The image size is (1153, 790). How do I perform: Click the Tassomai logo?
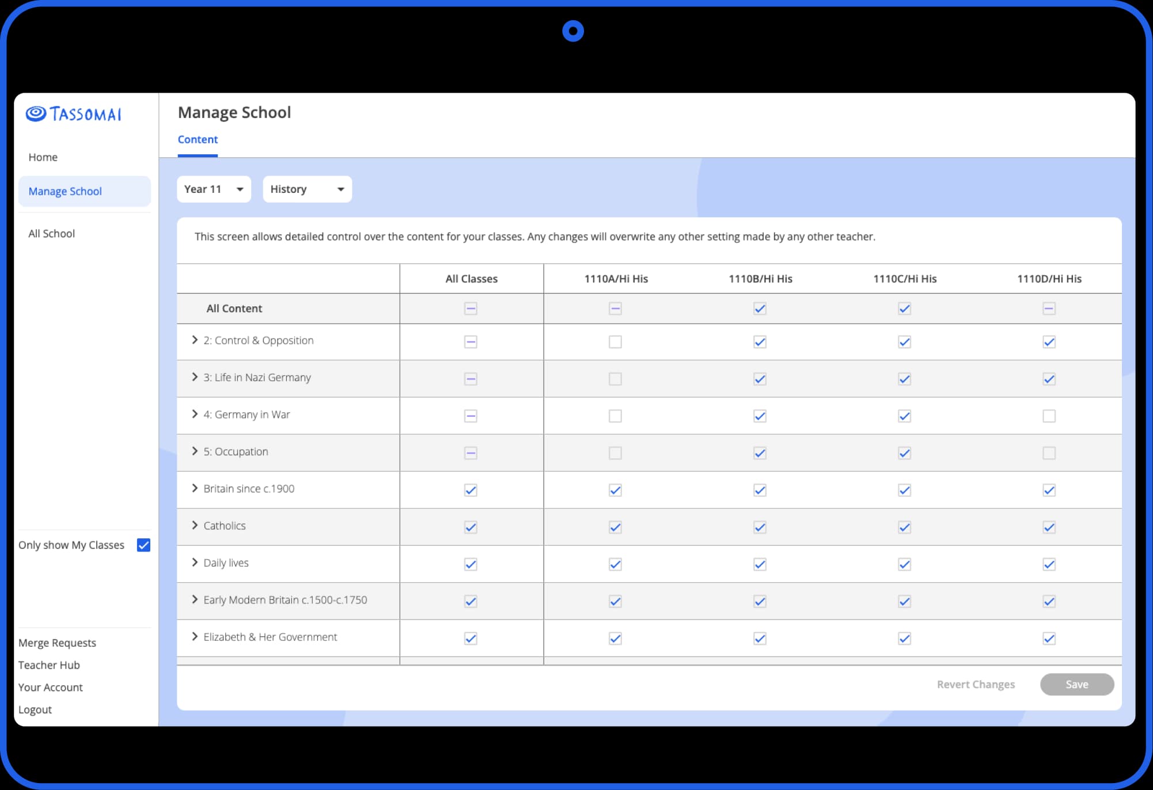coord(74,114)
